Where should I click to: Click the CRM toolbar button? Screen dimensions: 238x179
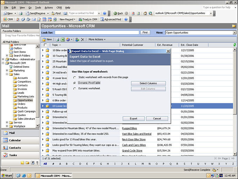[x=8, y=20]
